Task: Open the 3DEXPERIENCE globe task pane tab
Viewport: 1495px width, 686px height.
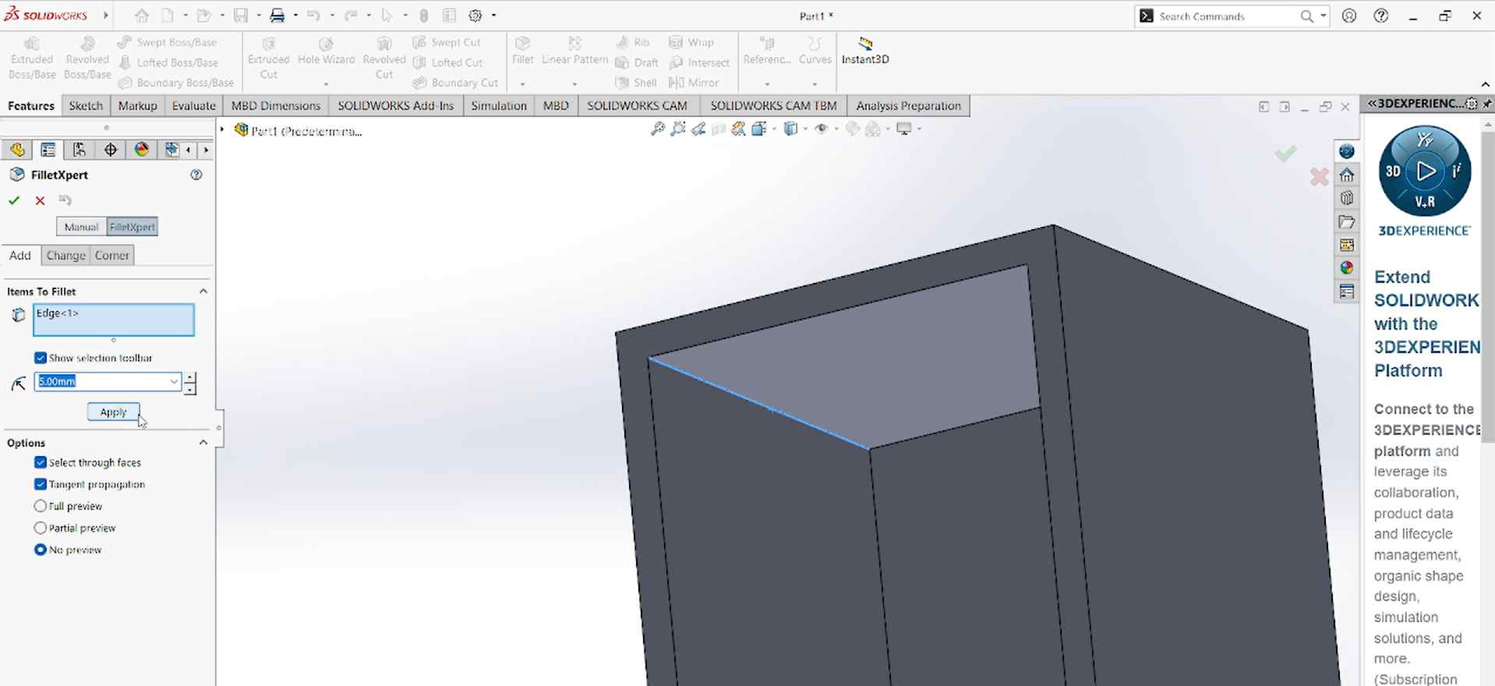Action: pyautogui.click(x=1347, y=152)
